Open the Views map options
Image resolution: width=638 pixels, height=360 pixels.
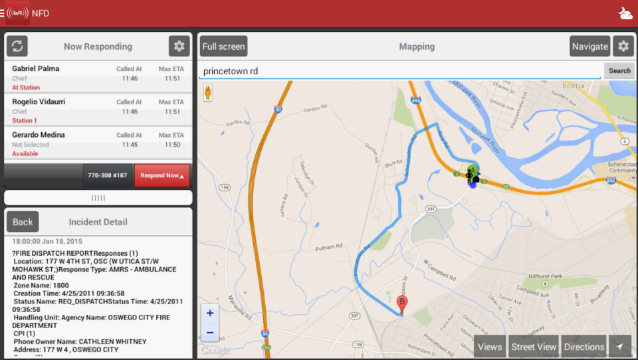490,347
